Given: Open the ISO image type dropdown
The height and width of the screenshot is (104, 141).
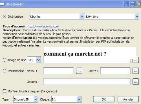Looking at the screenshot, I should [x=34, y=60].
